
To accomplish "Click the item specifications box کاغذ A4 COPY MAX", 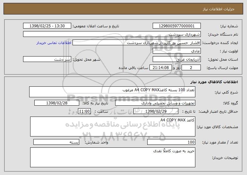I will 113,127.
